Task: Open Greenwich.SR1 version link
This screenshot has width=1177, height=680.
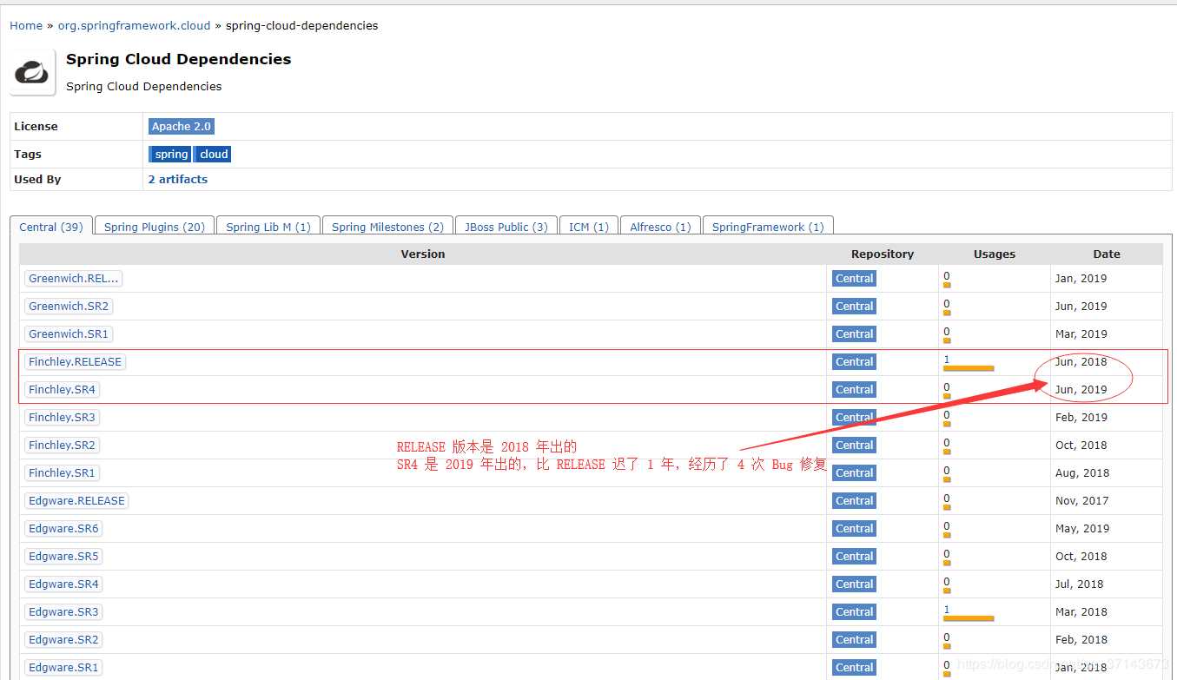Action: (69, 334)
